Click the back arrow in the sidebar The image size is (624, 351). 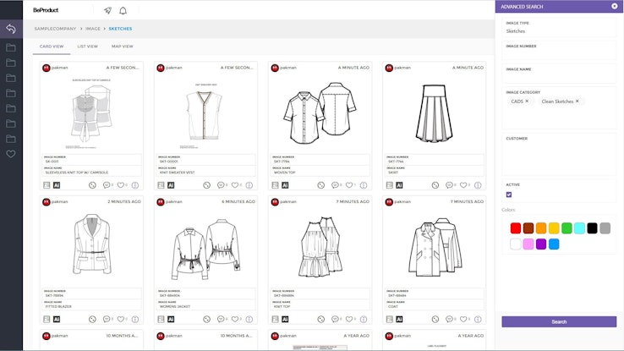pos(10,29)
